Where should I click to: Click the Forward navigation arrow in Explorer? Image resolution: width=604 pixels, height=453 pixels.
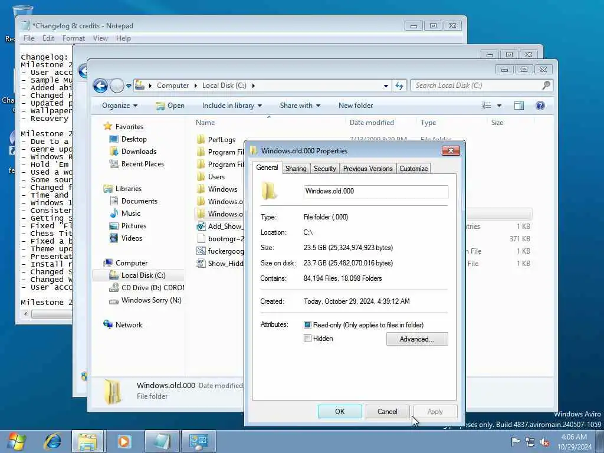(117, 86)
